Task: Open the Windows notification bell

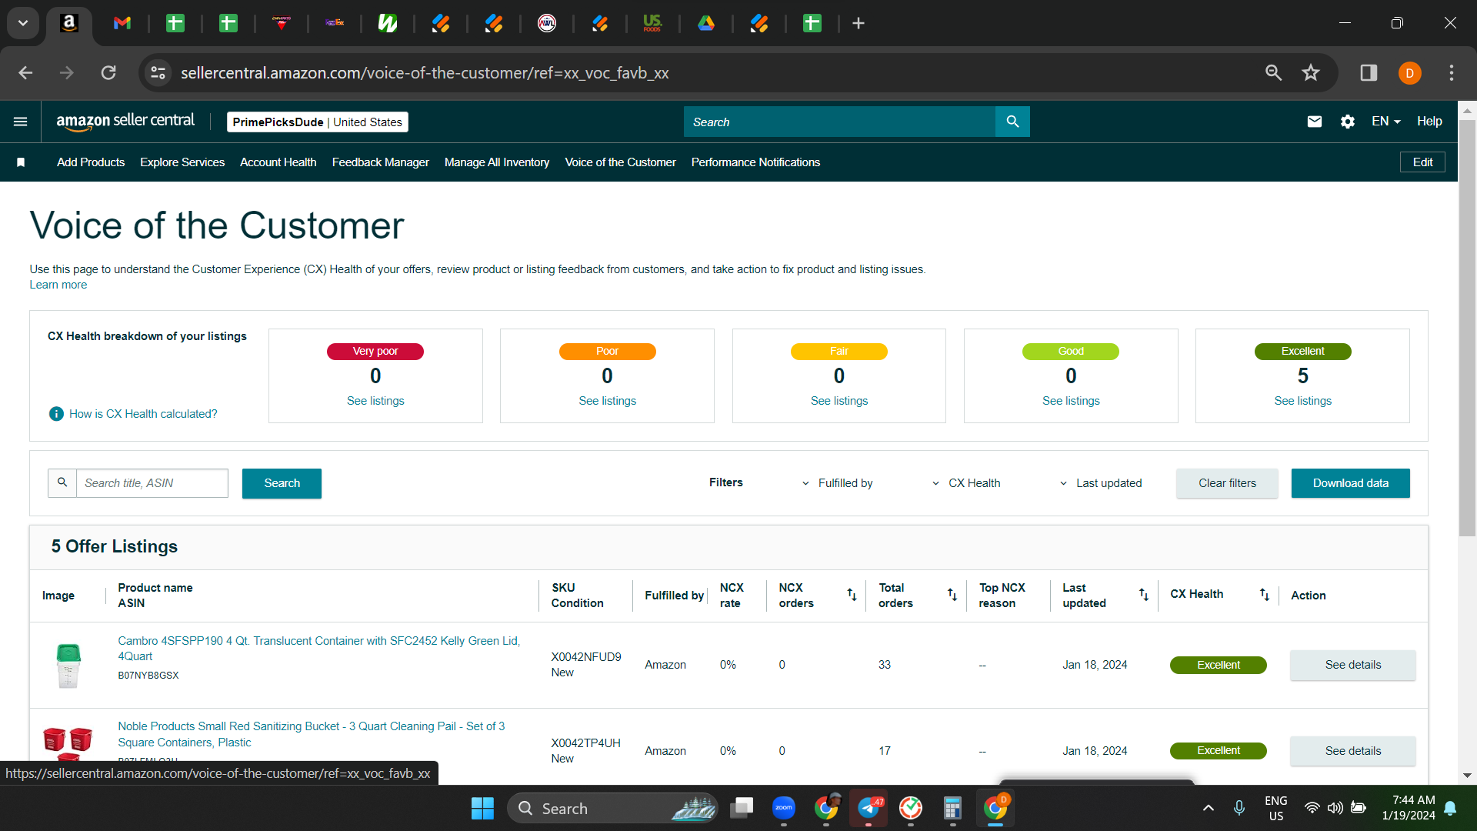Action: (1451, 808)
